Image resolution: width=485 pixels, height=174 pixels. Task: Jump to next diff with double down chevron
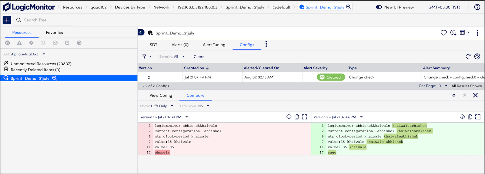(x=454, y=95)
